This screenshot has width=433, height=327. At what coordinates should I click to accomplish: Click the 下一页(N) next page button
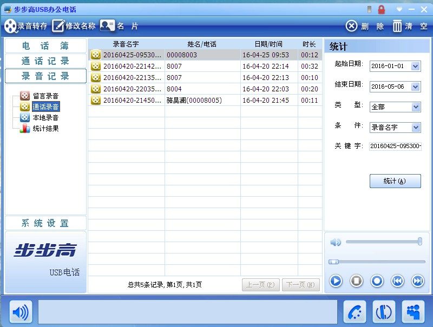(x=301, y=284)
